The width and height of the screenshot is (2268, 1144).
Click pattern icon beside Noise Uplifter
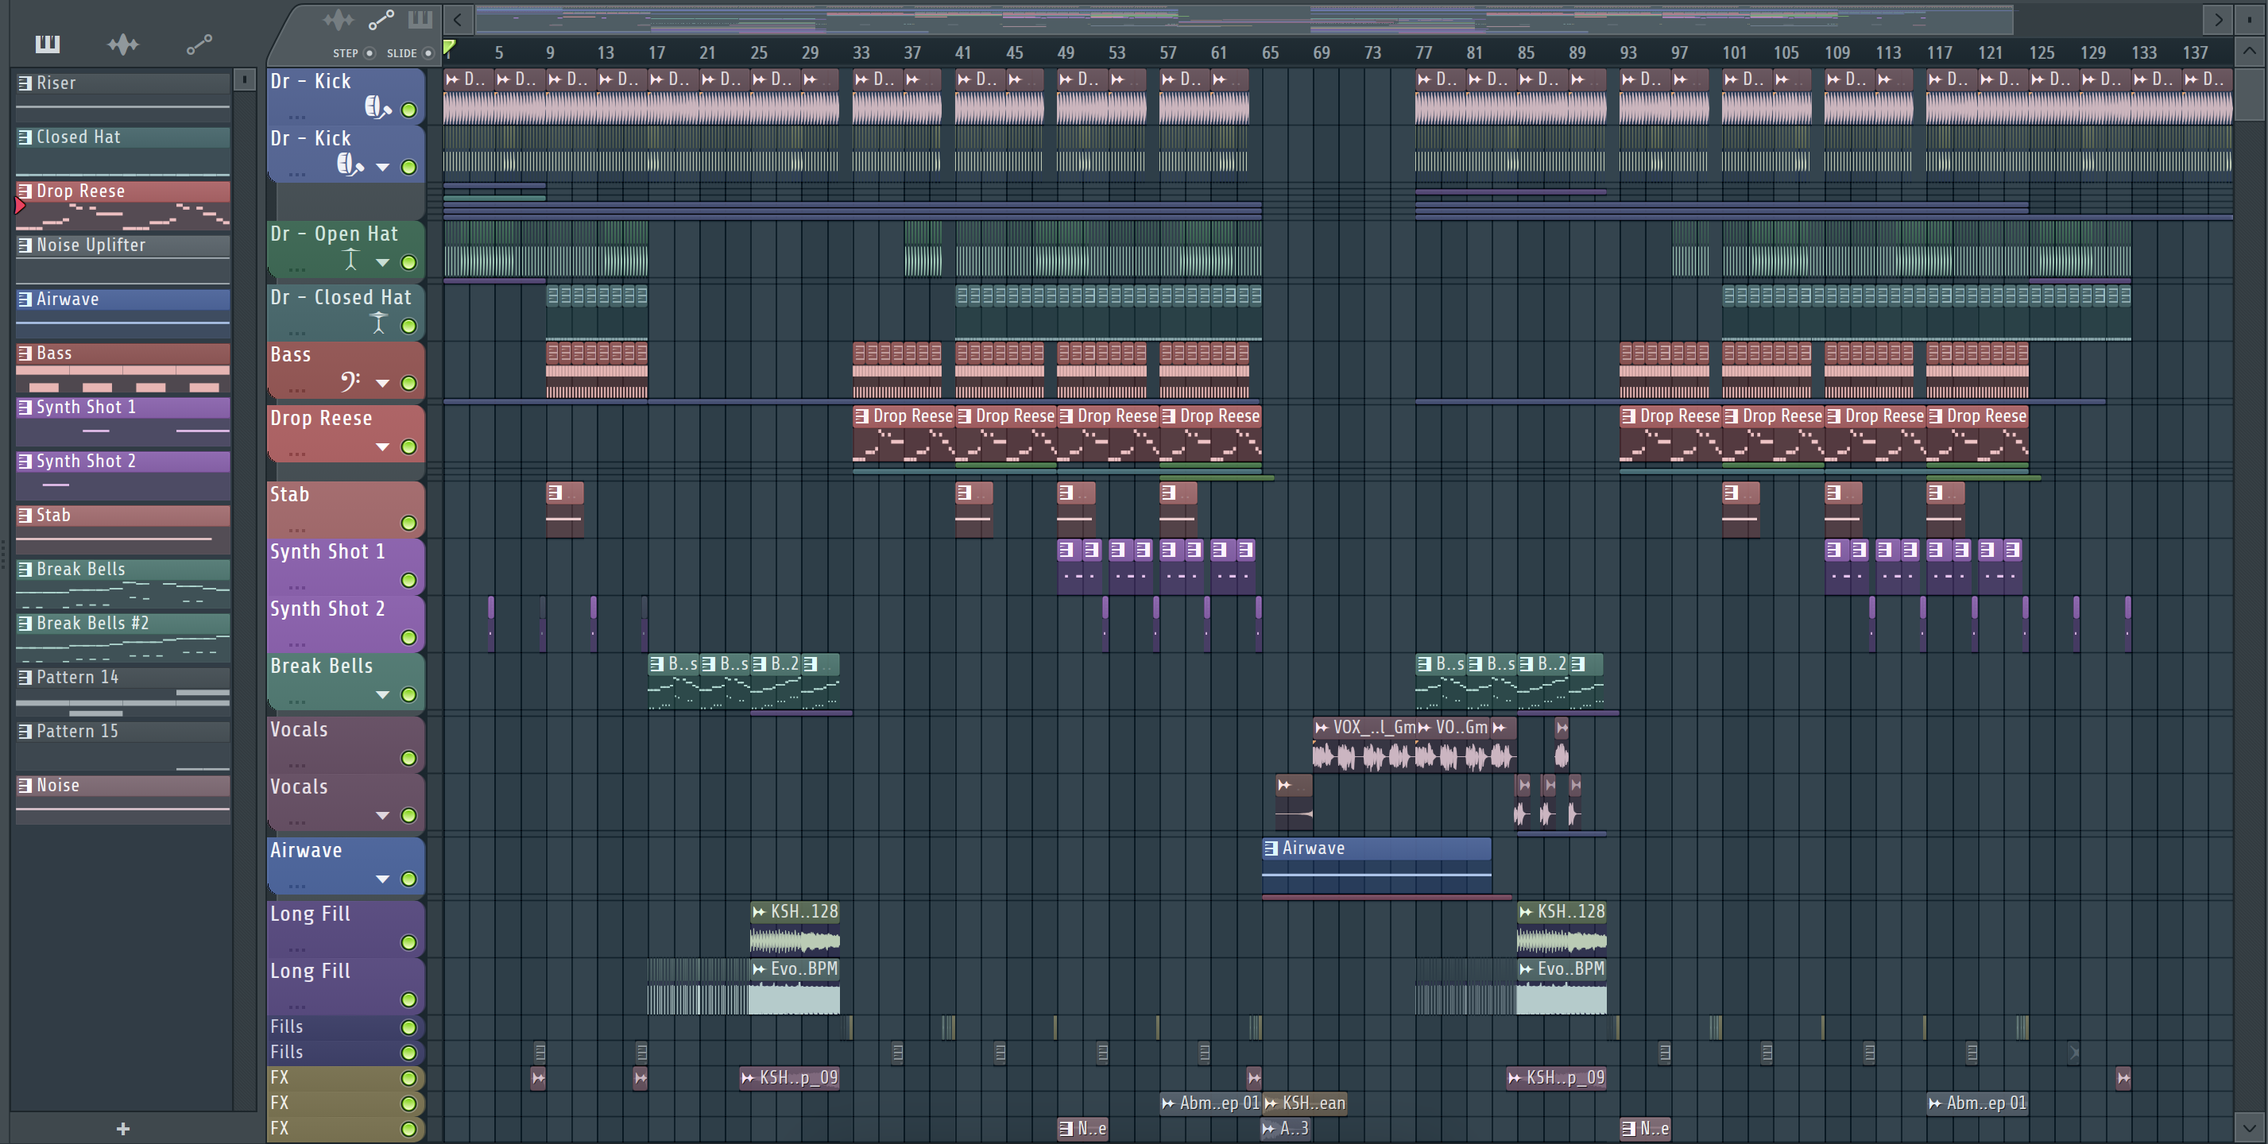pyautogui.click(x=25, y=245)
